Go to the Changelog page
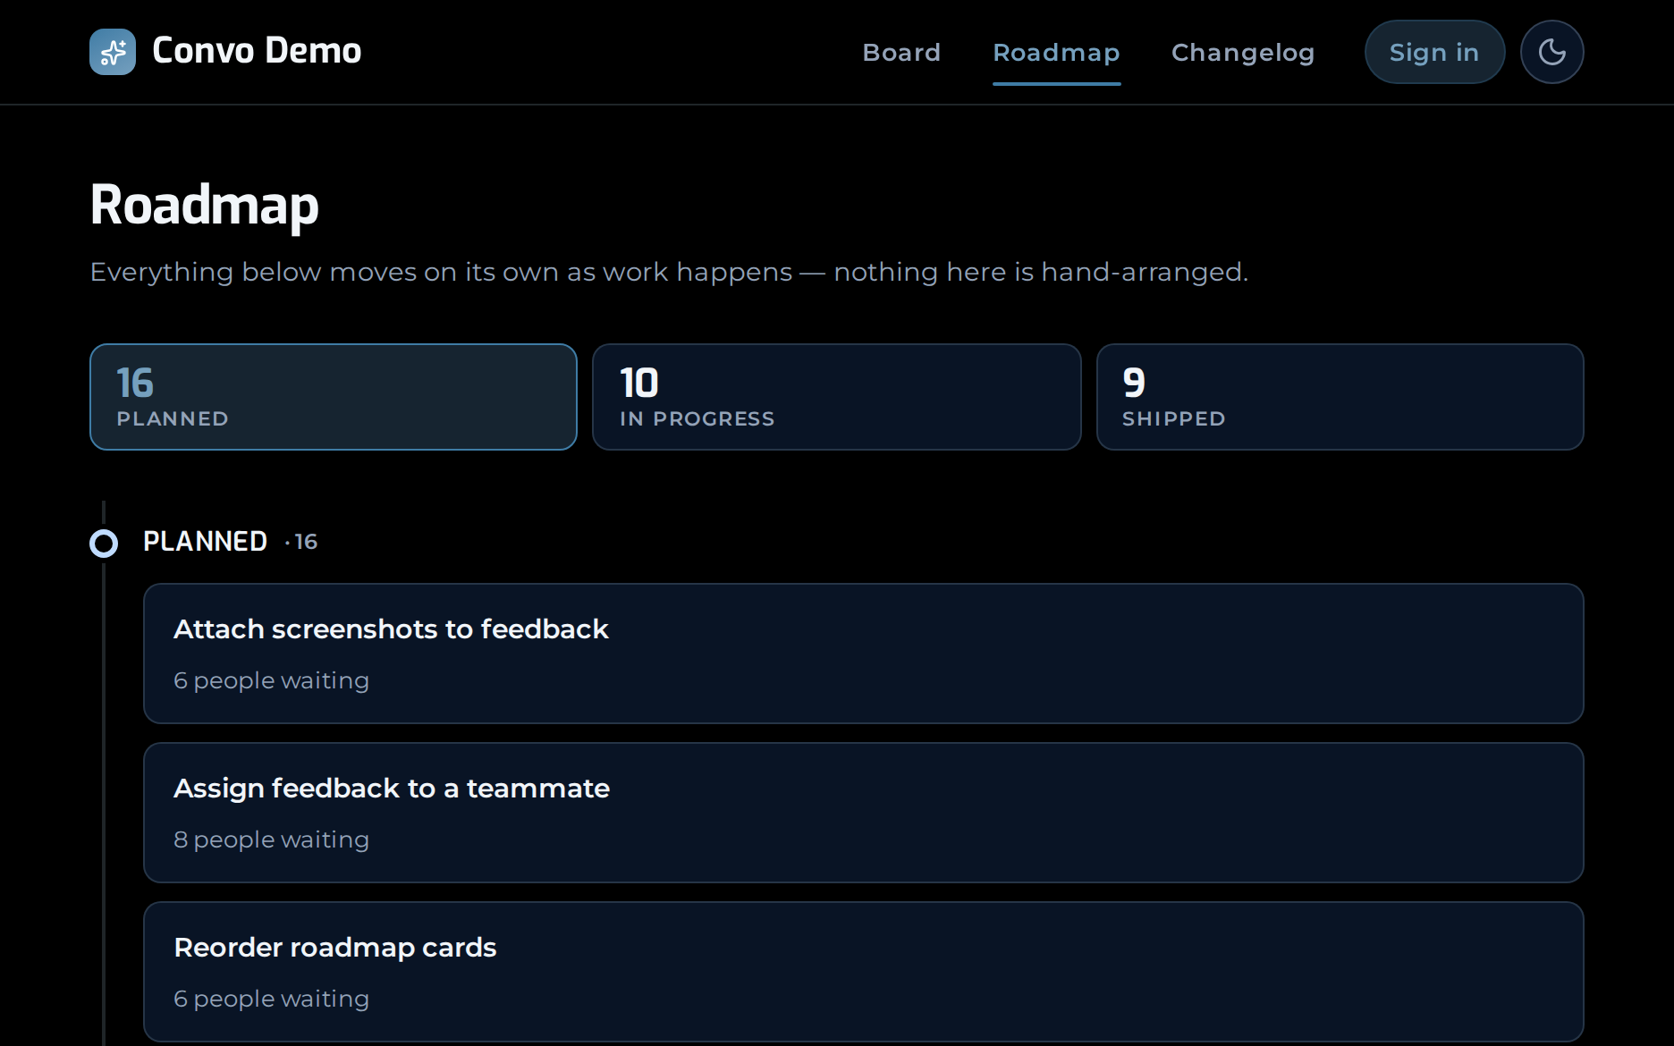The width and height of the screenshot is (1674, 1046). [x=1243, y=53]
